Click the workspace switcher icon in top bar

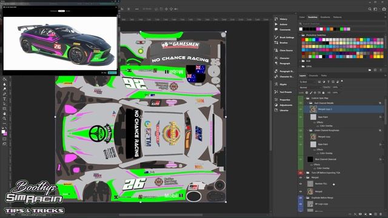pos(375,9)
